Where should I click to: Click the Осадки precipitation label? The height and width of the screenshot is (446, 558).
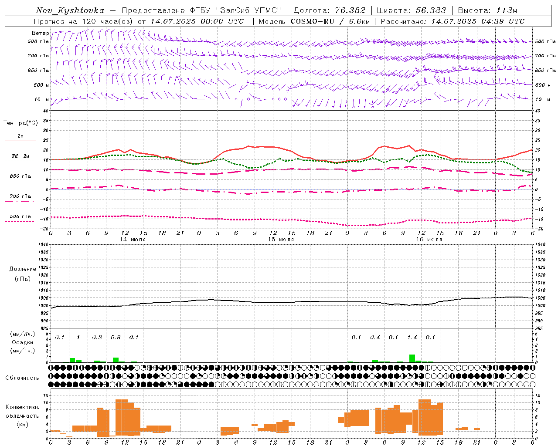(x=22, y=342)
